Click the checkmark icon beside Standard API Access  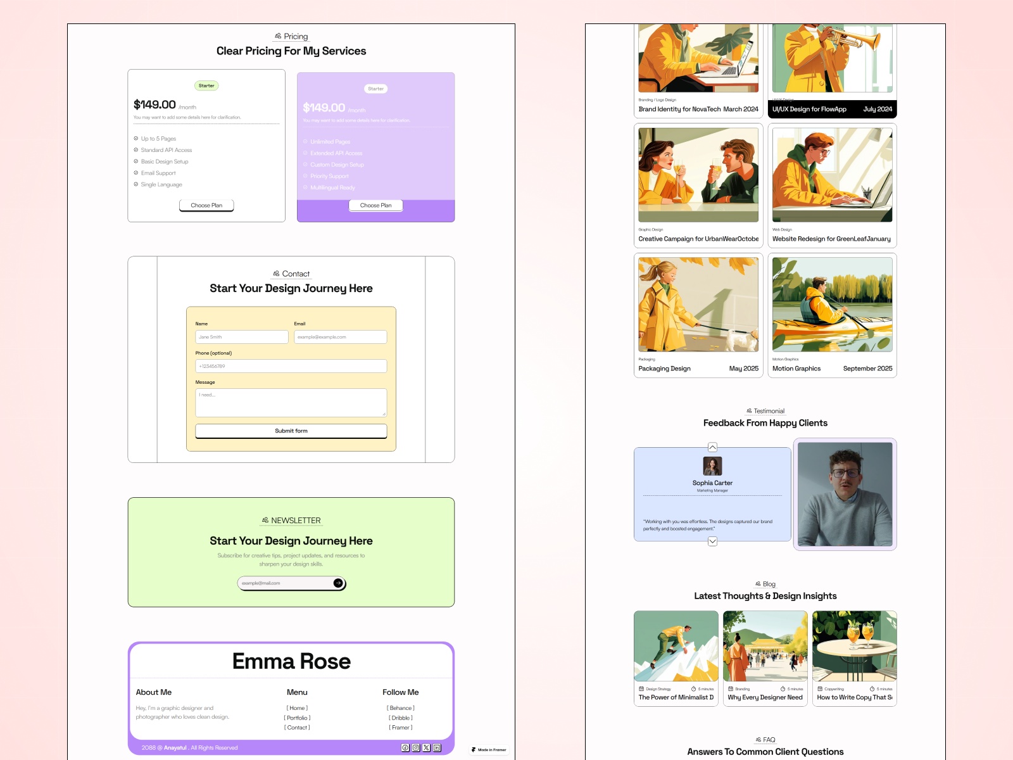tap(134, 150)
